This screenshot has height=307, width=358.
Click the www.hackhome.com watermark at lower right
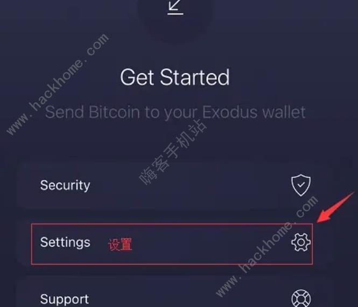[266, 246]
